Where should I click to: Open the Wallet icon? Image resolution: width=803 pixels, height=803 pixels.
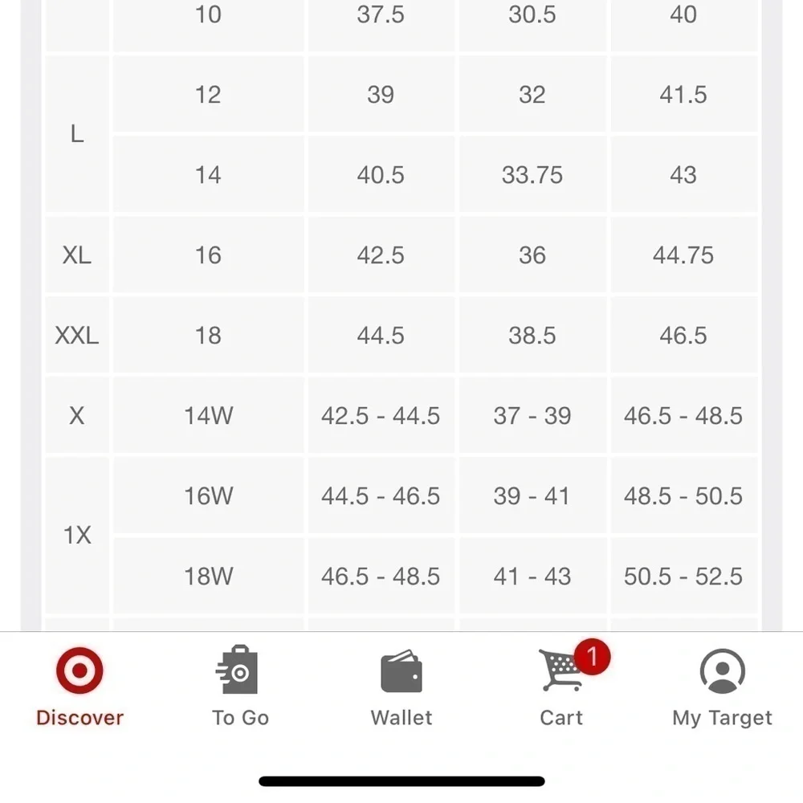click(x=401, y=671)
